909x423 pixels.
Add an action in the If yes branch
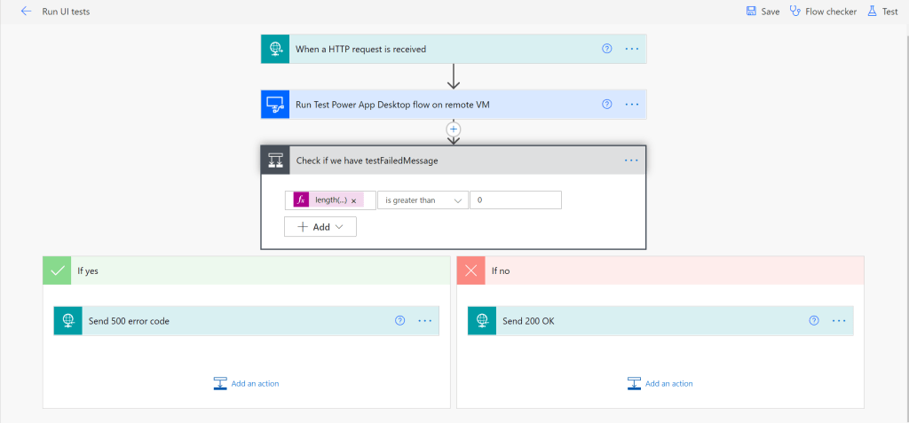coord(247,383)
